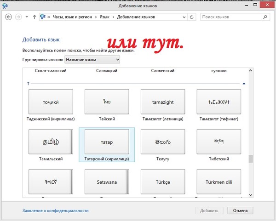The image size is (276, 221).
Task: Select the Tamazight Tifinagh tile
Action: (x=219, y=102)
